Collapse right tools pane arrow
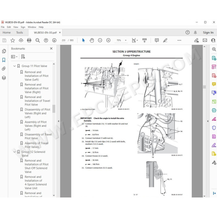The width and height of the screenshot is (217, 217). click(208, 121)
